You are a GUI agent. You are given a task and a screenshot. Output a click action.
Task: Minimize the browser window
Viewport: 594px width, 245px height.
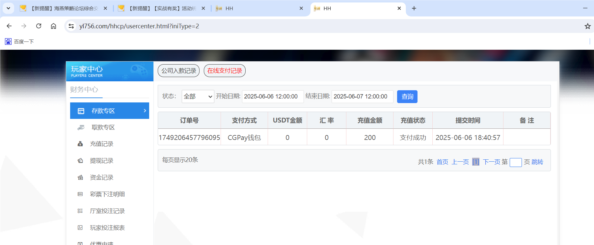(x=585, y=8)
